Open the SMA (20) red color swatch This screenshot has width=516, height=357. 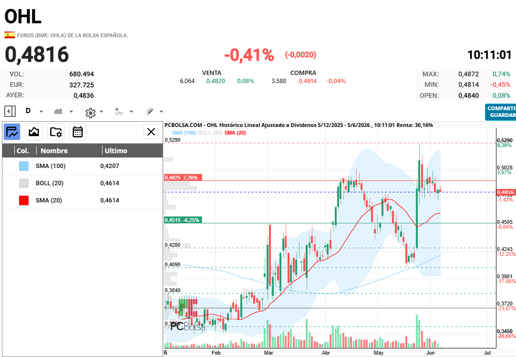pos(24,200)
